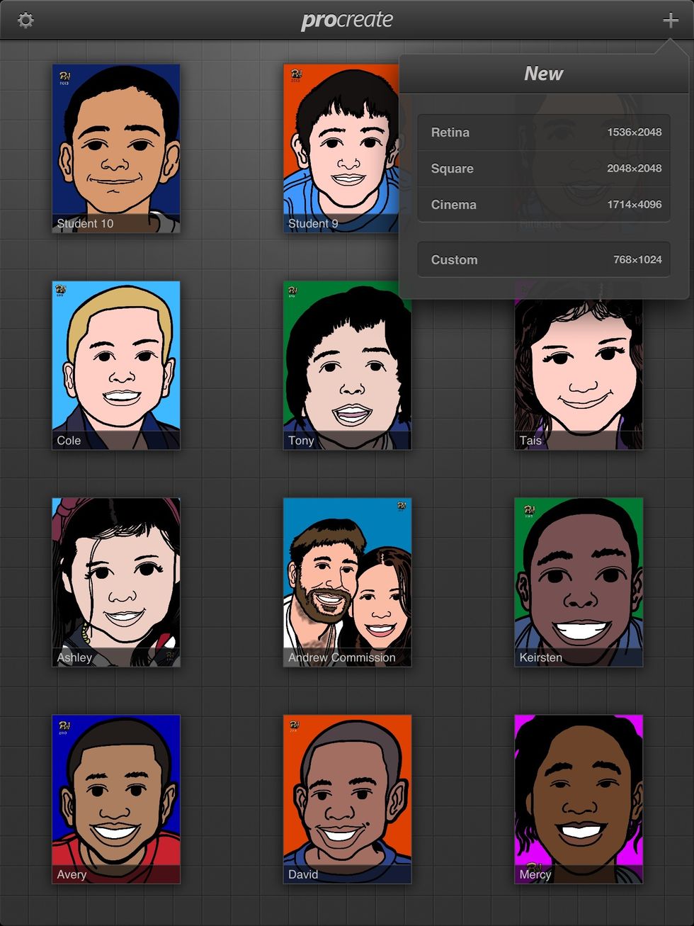This screenshot has height=926, width=694.
Task: Tap the 'Andrew Commission' title label
Action: pos(342,657)
